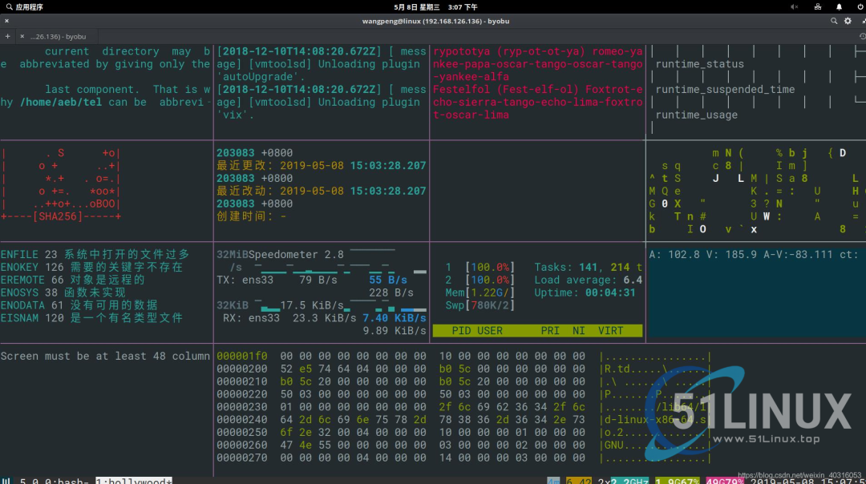
Task: Click the Speedometer 2.8 title
Action: [296, 254]
